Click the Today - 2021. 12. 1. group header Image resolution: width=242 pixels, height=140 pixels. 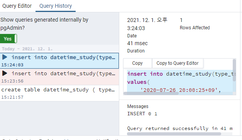pos(27,49)
